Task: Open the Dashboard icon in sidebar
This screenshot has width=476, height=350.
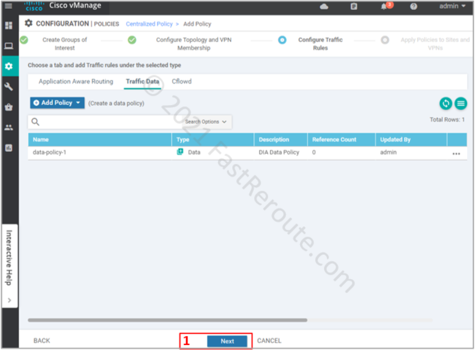Action: 9,26
